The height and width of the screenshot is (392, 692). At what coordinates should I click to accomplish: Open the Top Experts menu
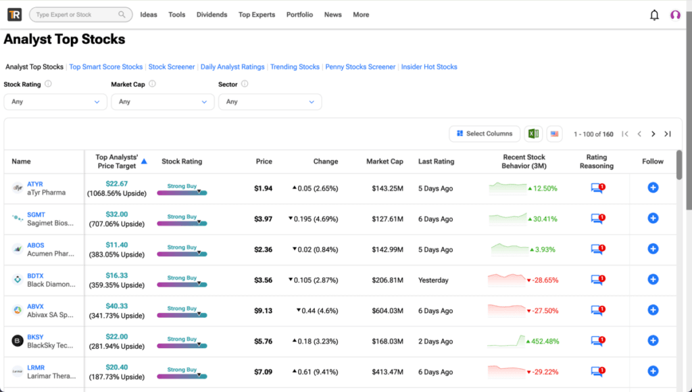(257, 15)
